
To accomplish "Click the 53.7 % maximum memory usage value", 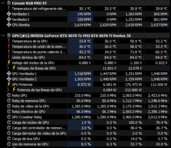I will 136,144.
